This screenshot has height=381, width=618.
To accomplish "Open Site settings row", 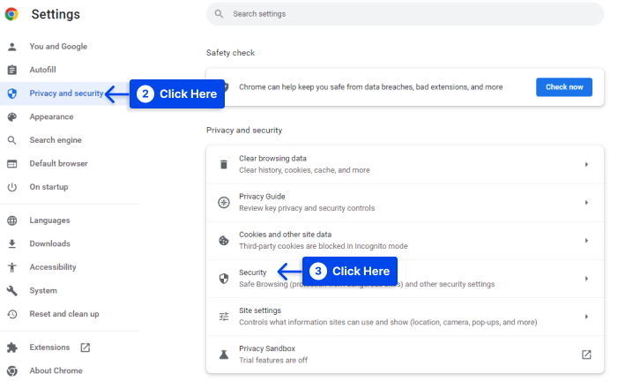I will pos(405,317).
